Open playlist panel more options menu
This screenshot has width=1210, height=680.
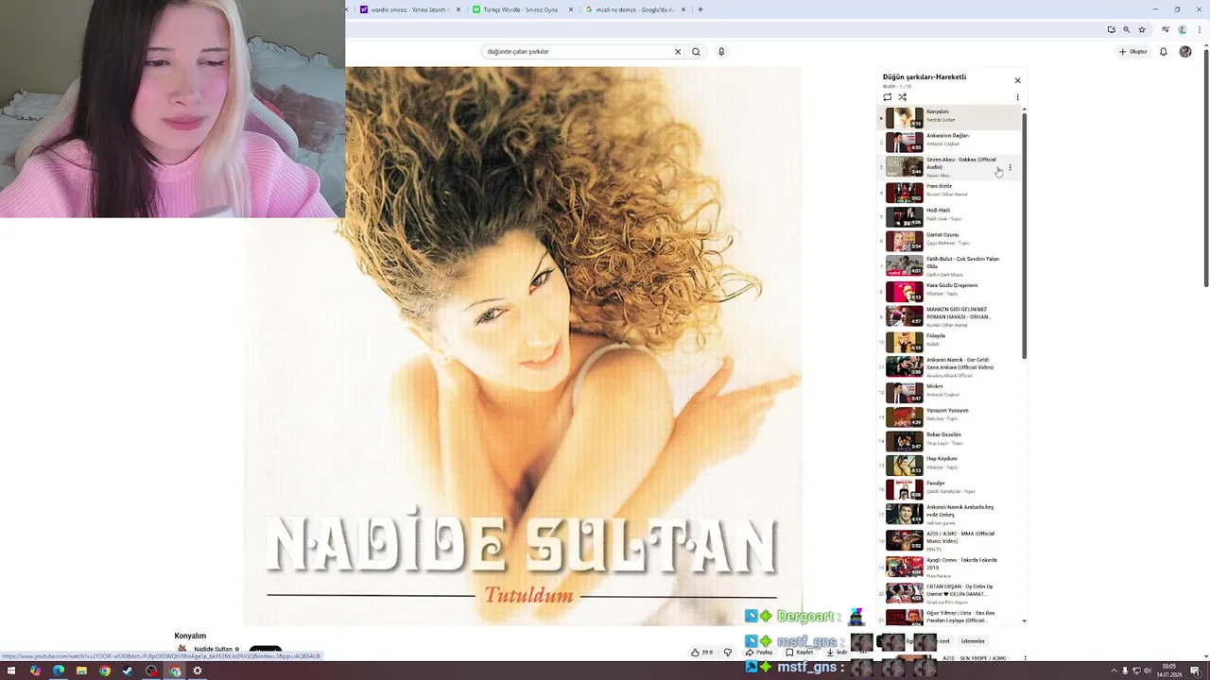(x=1017, y=97)
